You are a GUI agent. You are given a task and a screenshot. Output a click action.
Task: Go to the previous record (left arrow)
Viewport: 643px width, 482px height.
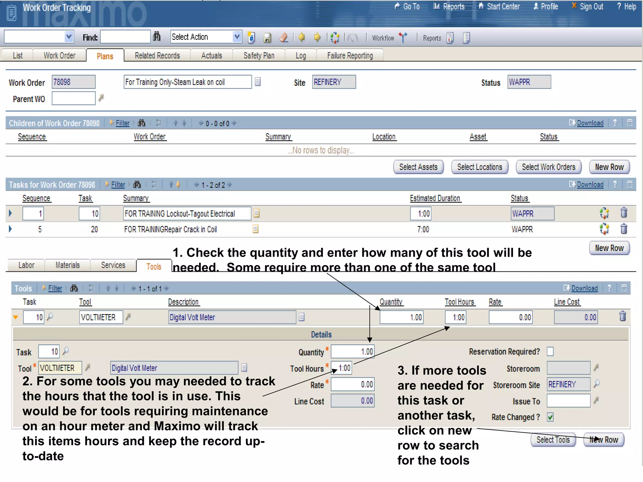(302, 38)
